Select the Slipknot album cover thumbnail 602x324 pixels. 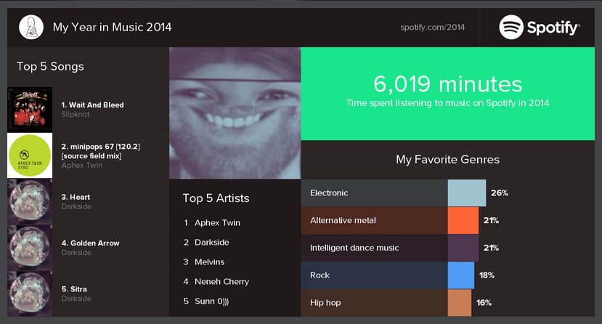pyautogui.click(x=30, y=110)
